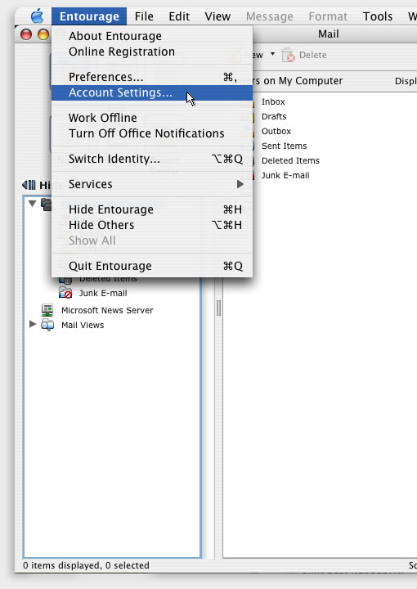The width and height of the screenshot is (417, 589).
Task: Open the New button dropdown arrow
Action: (x=272, y=54)
